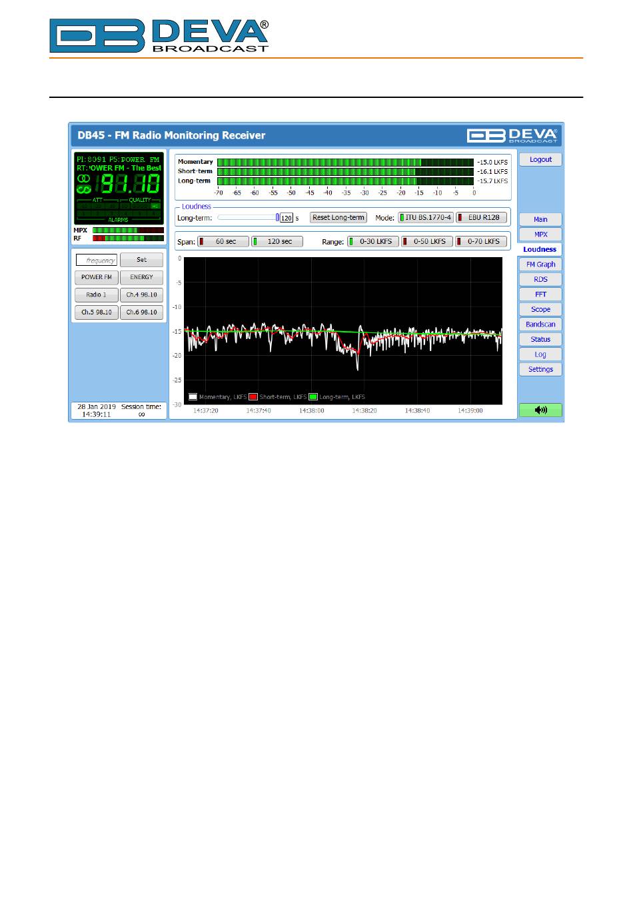Screen dimensions: 633x906
Task: Click the stereo indicator icon on display
Action: coord(83,179)
